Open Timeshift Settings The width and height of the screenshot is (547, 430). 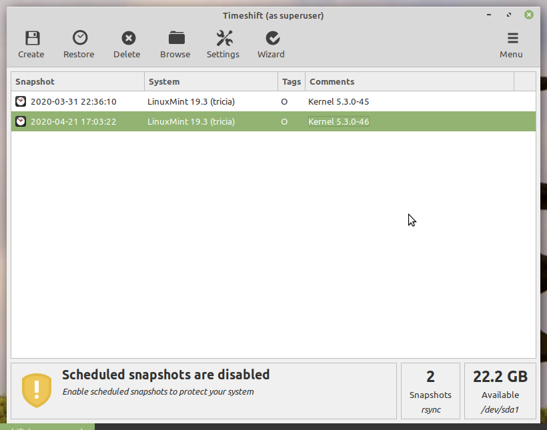click(x=223, y=45)
